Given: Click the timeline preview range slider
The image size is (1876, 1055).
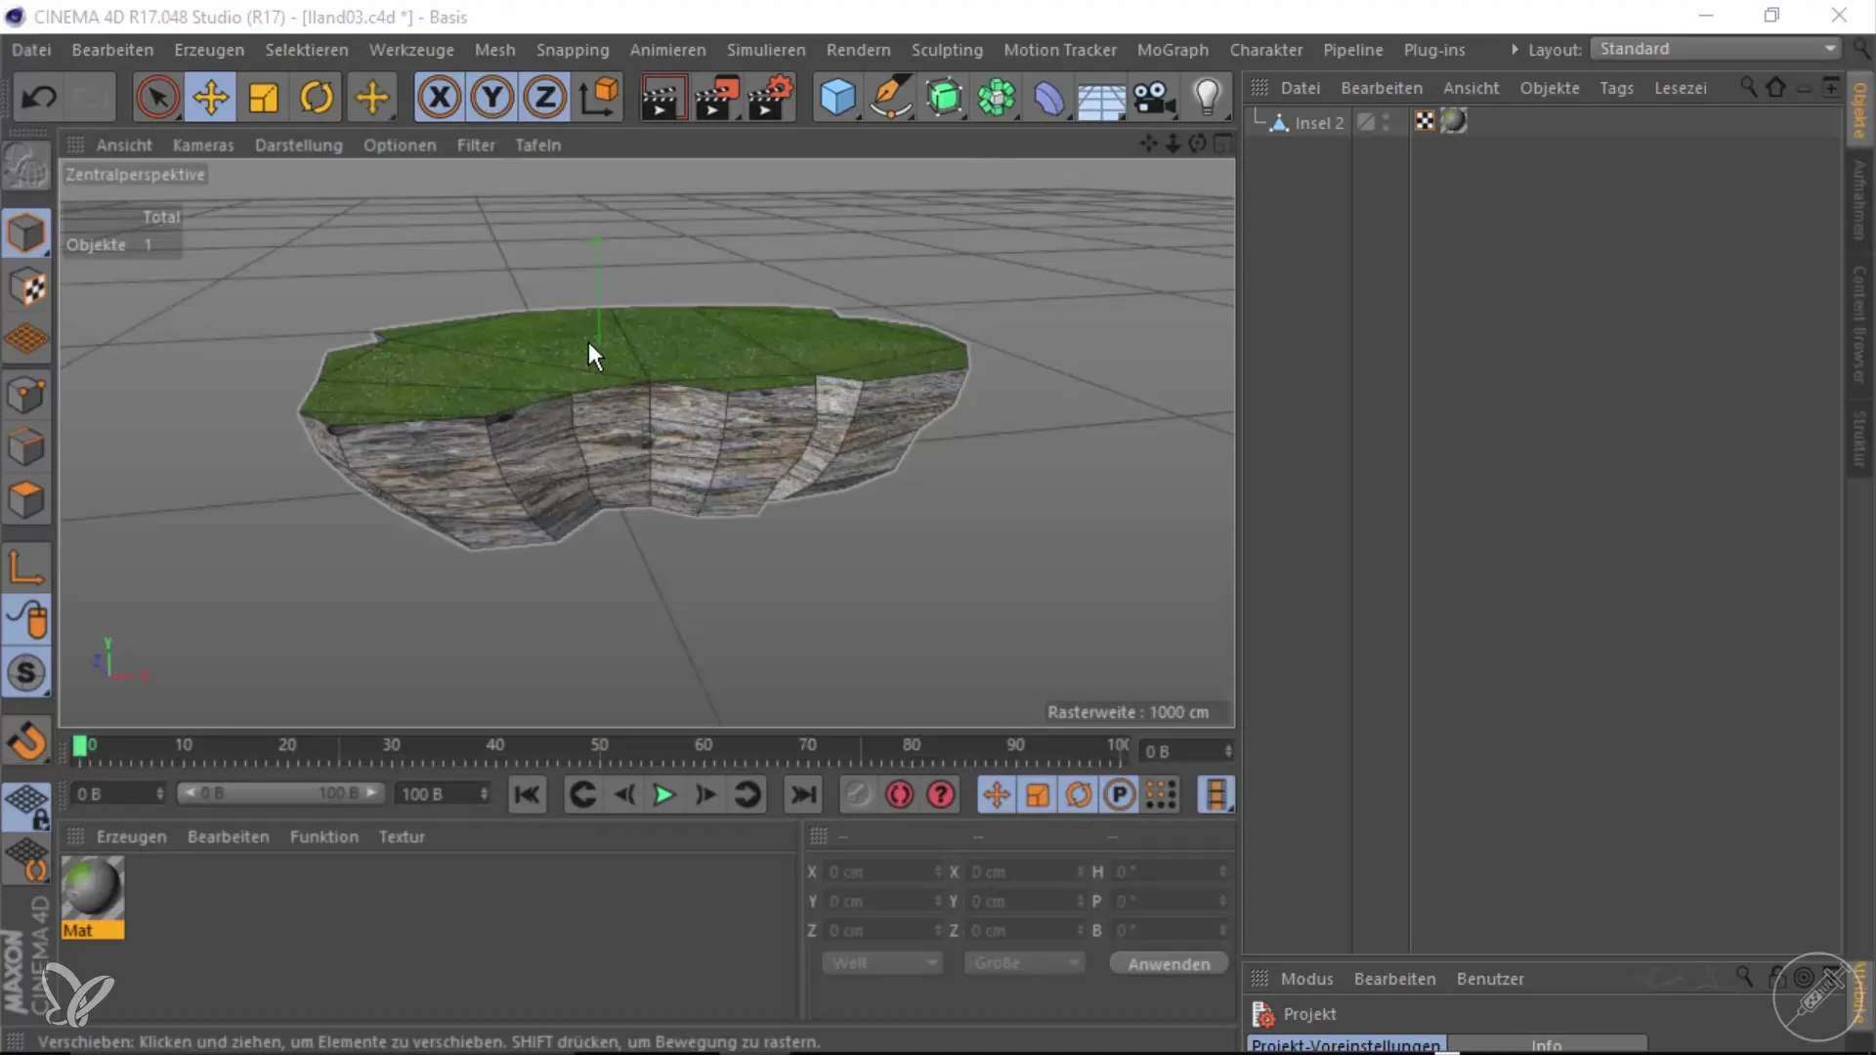Looking at the screenshot, I should pyautogui.click(x=279, y=793).
